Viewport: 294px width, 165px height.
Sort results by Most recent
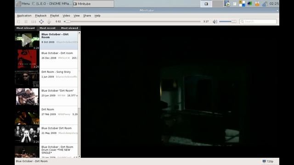click(x=48, y=28)
